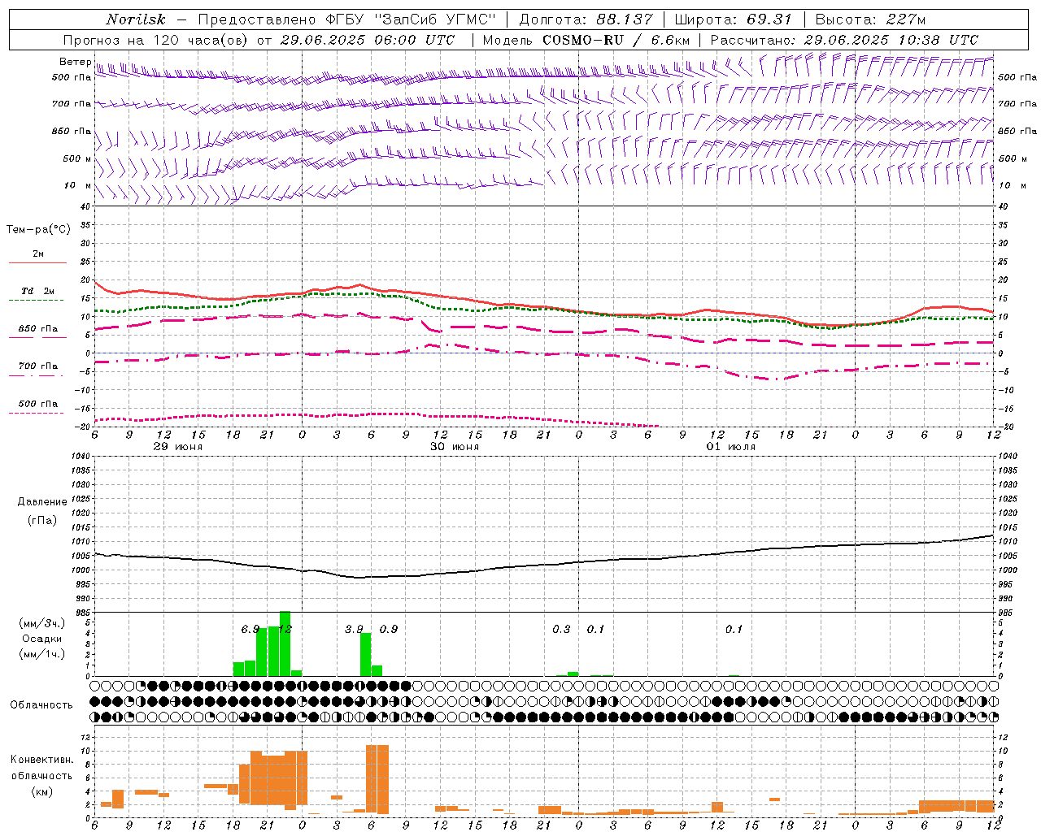This screenshot has height=832, width=1041.
Task: Click the '10 м' wind level label on left
Action: pyautogui.click(x=78, y=186)
